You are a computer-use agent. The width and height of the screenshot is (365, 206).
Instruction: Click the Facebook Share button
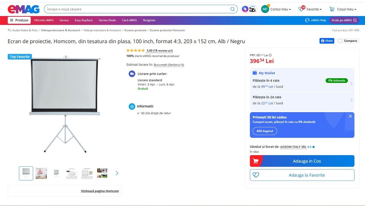[327, 41]
